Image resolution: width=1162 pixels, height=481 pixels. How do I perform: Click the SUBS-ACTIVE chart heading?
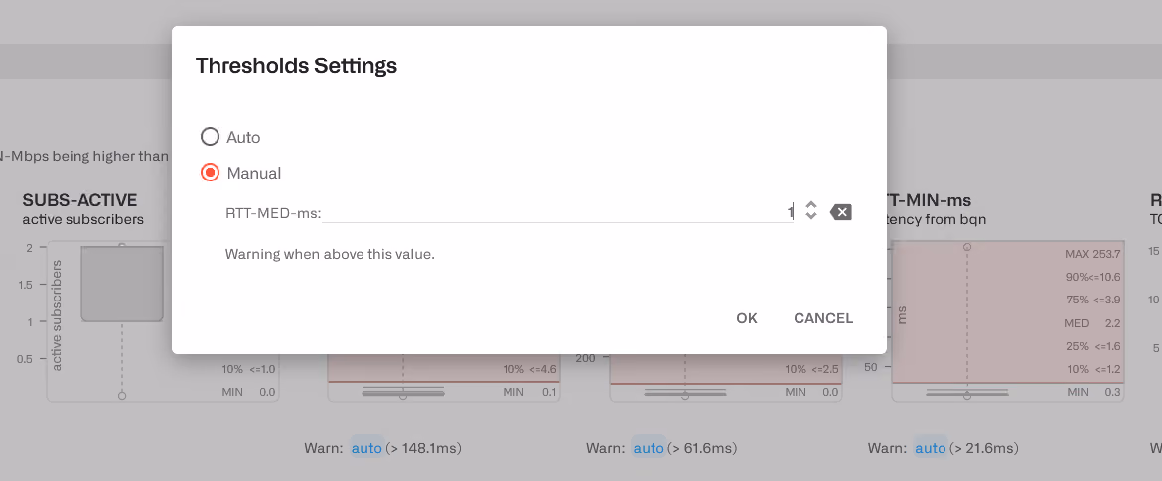pyautogui.click(x=80, y=200)
